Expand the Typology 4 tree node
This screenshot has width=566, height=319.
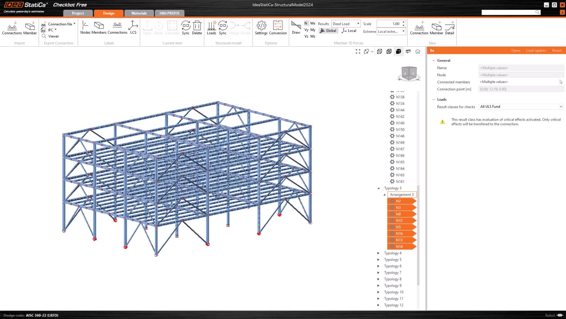378,253
